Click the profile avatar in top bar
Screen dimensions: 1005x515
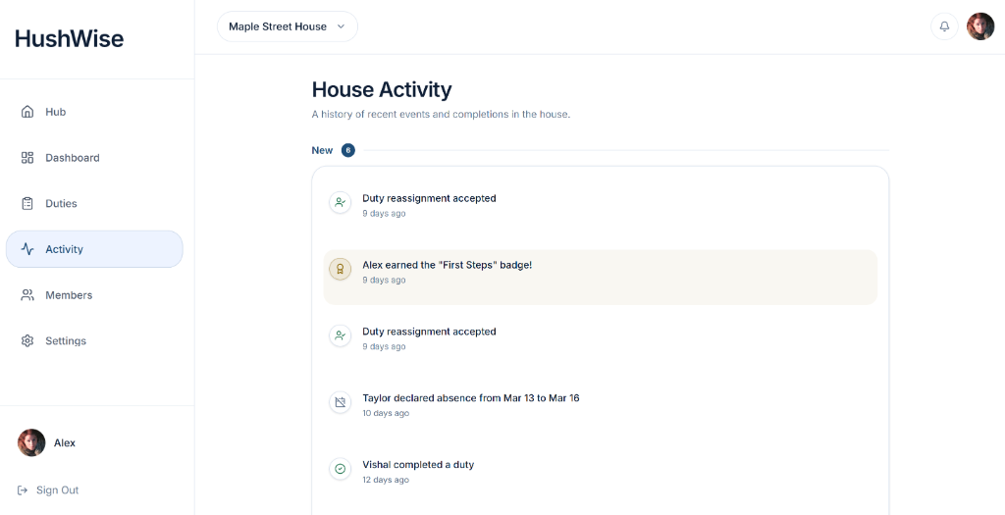point(979,26)
